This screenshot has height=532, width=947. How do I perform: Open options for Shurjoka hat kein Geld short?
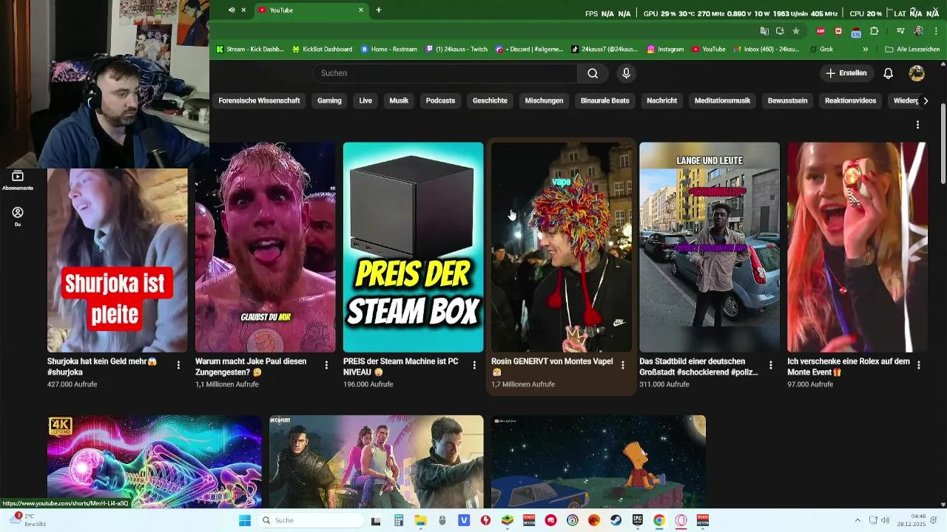(178, 365)
